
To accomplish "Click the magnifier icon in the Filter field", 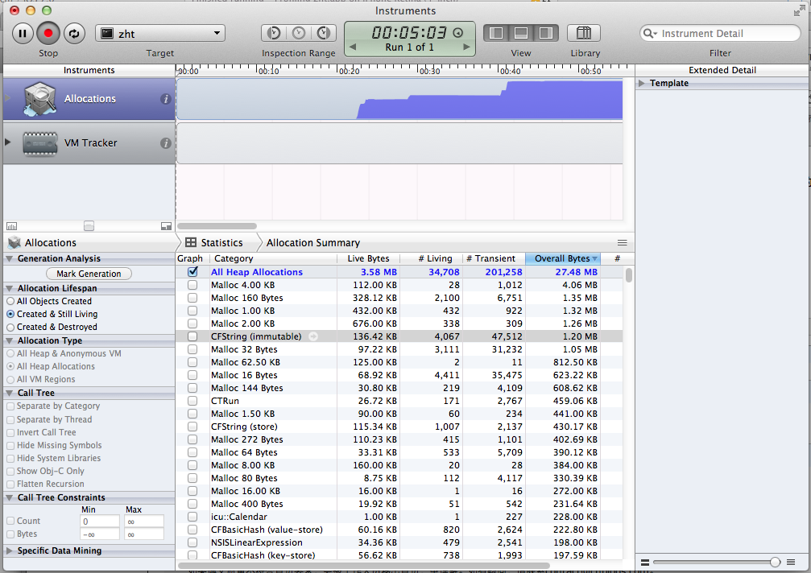I will (x=649, y=34).
